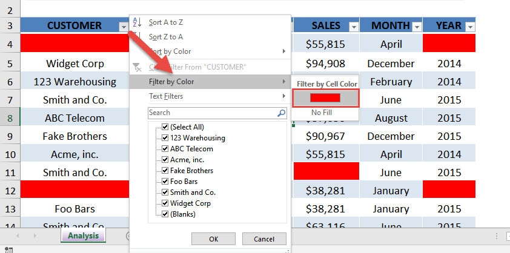Uncheck the Fake Brothers checkbox

165,171
